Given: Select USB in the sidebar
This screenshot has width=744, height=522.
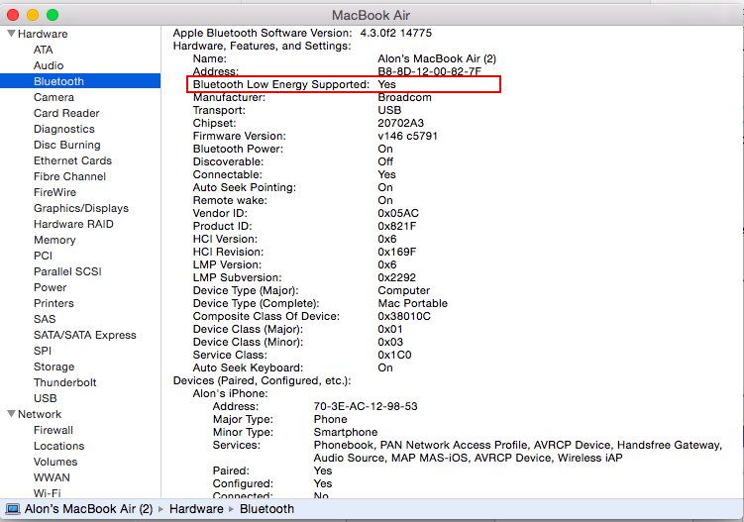Looking at the screenshot, I should [x=46, y=398].
